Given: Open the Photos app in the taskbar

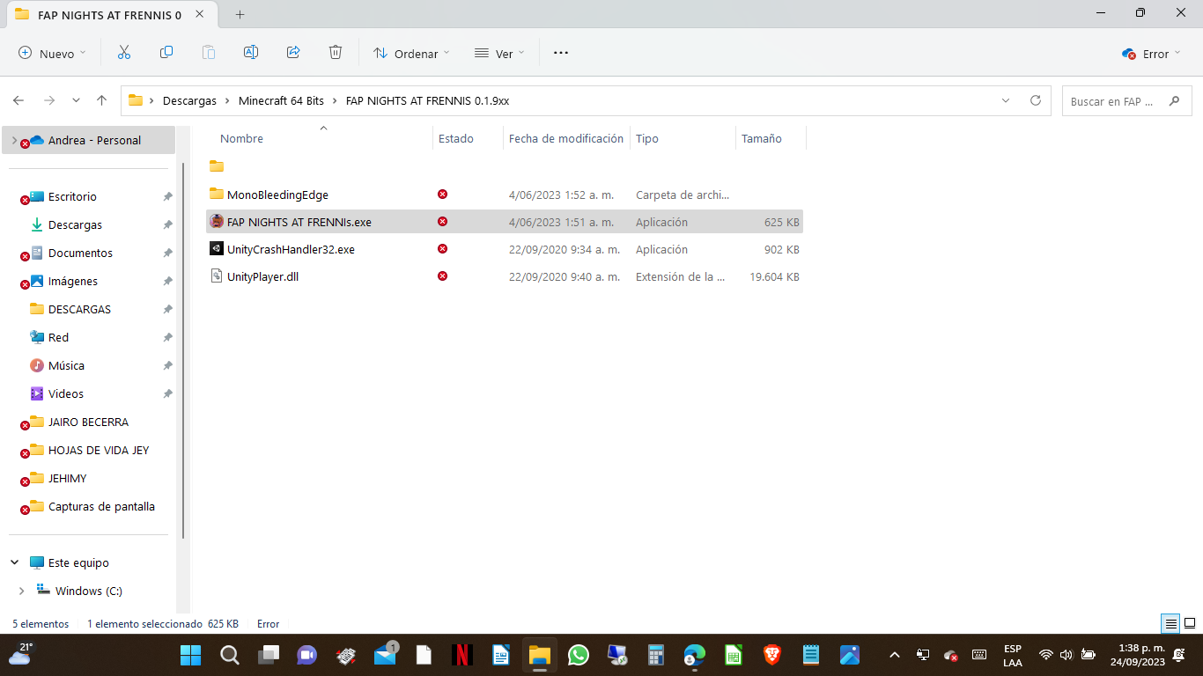Looking at the screenshot, I should (x=850, y=655).
